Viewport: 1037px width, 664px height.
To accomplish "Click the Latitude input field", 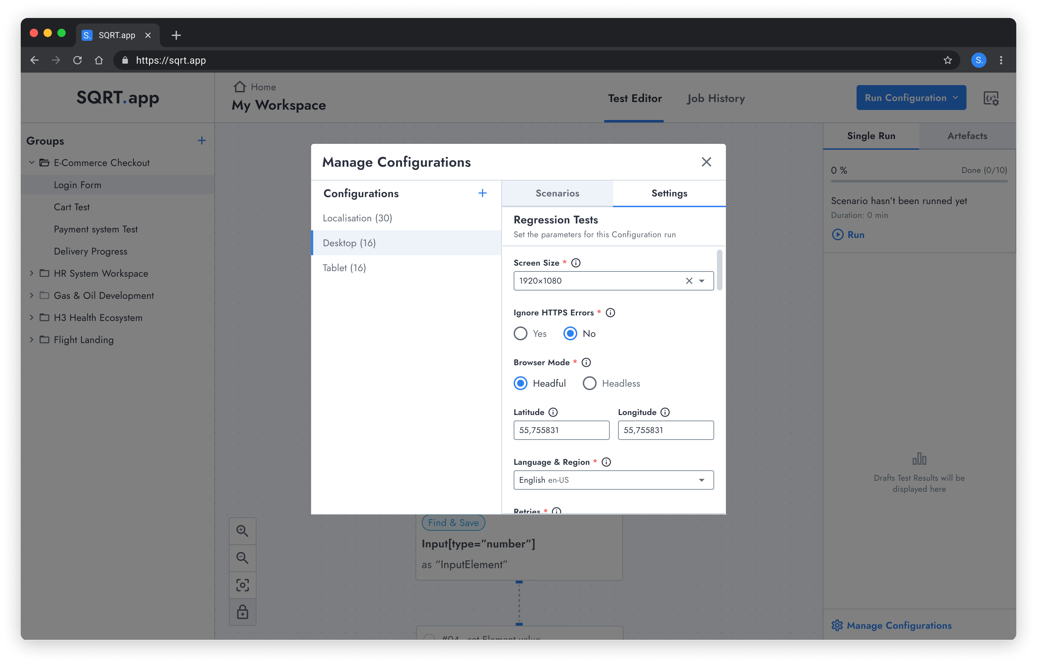I will [561, 430].
